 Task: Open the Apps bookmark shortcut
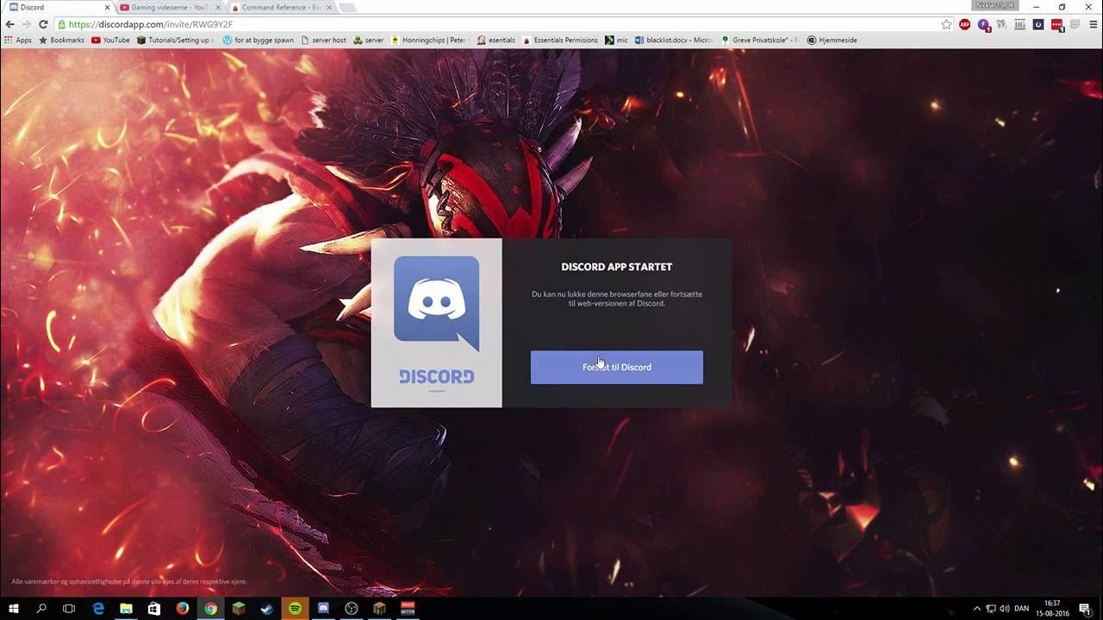click(17, 40)
